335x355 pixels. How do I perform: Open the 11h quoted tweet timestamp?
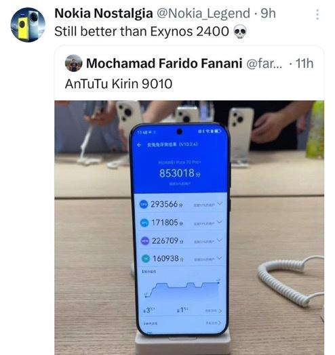tap(304, 64)
